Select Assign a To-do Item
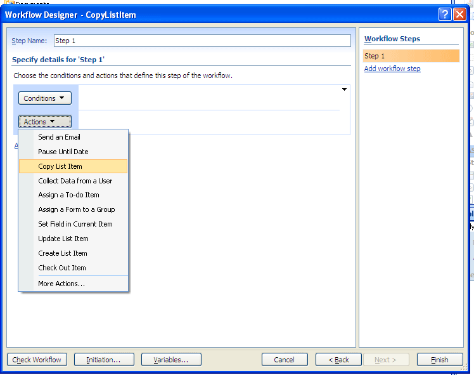474x375 pixels. click(73, 195)
